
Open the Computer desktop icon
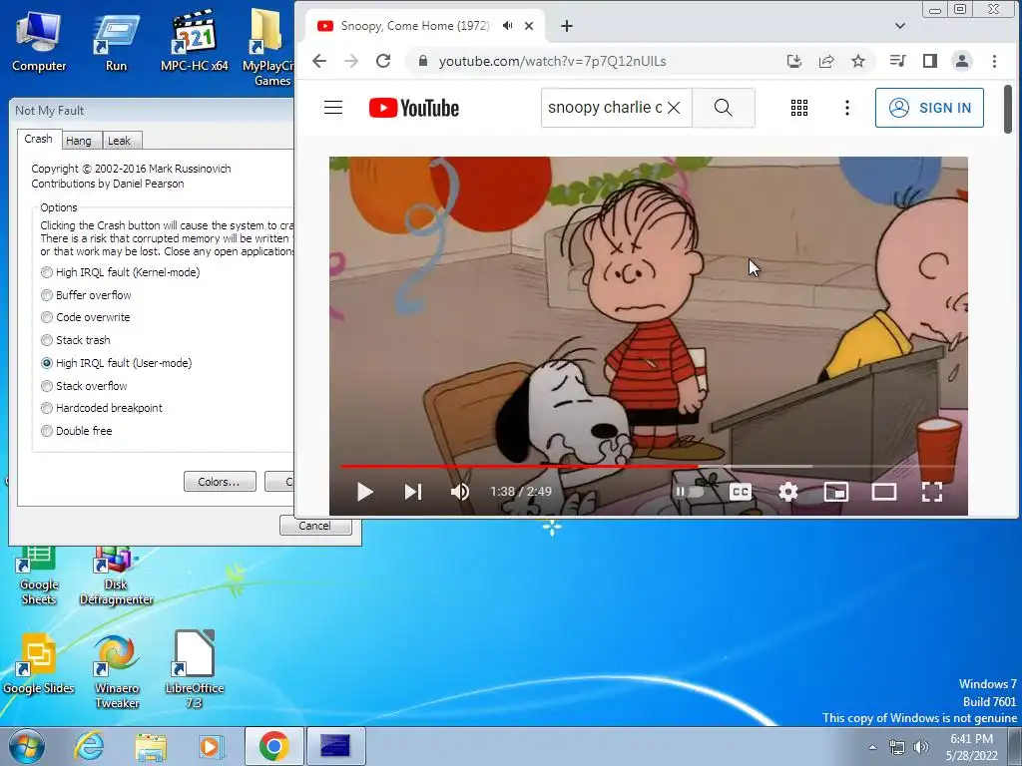pyautogui.click(x=39, y=40)
